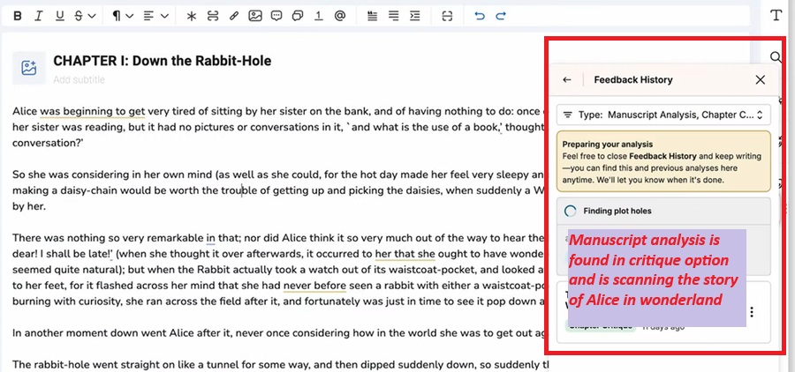This screenshot has width=795, height=372.
Task: Open the three-dot menu on critique card
Action: click(x=752, y=312)
